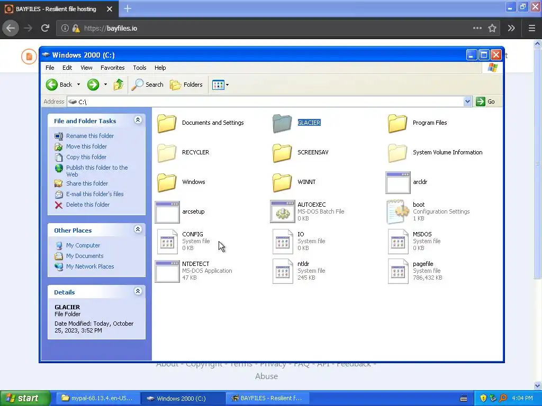Select the RECYCLER folder icon
This screenshot has width=542, height=406.
pyautogui.click(x=167, y=153)
